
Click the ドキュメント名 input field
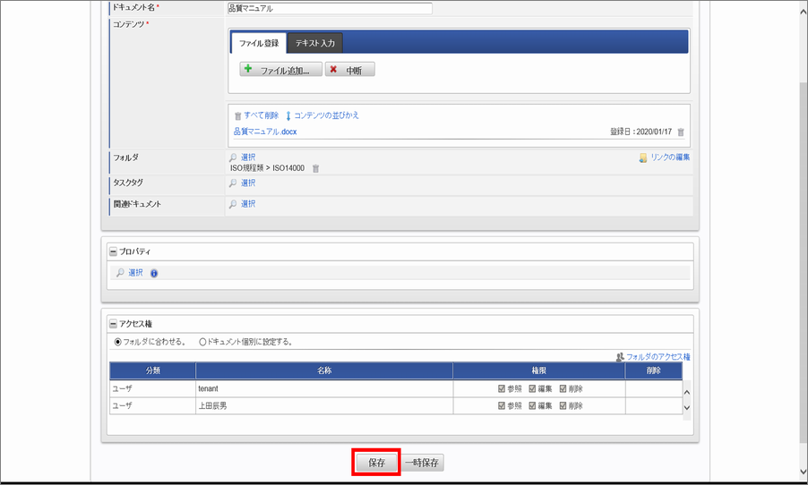click(330, 8)
